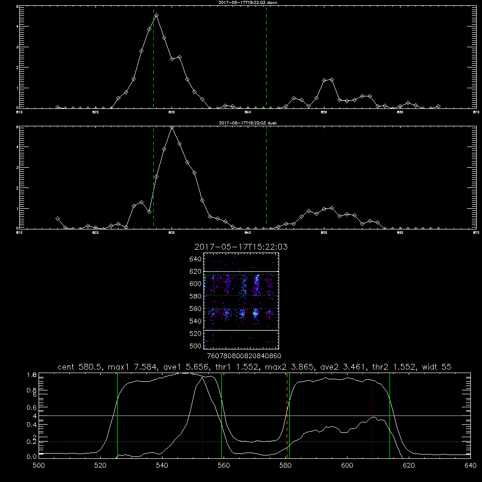Screen dimensions: 482x482
Task: Click the "thr2 1.552" value
Action: pyautogui.click(x=395, y=367)
